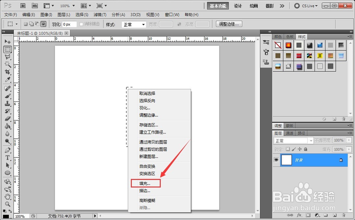This screenshot has height=220, width=355.
Task: Select the Paint Bucket tool
Action: point(7,126)
